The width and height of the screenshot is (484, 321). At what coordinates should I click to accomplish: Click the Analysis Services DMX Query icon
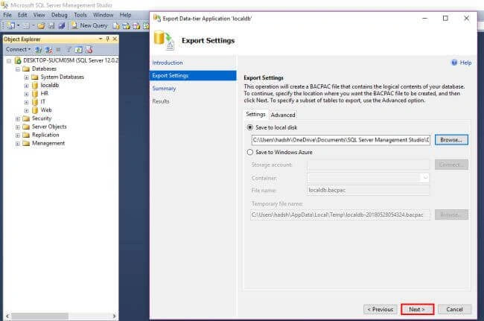pos(136,26)
